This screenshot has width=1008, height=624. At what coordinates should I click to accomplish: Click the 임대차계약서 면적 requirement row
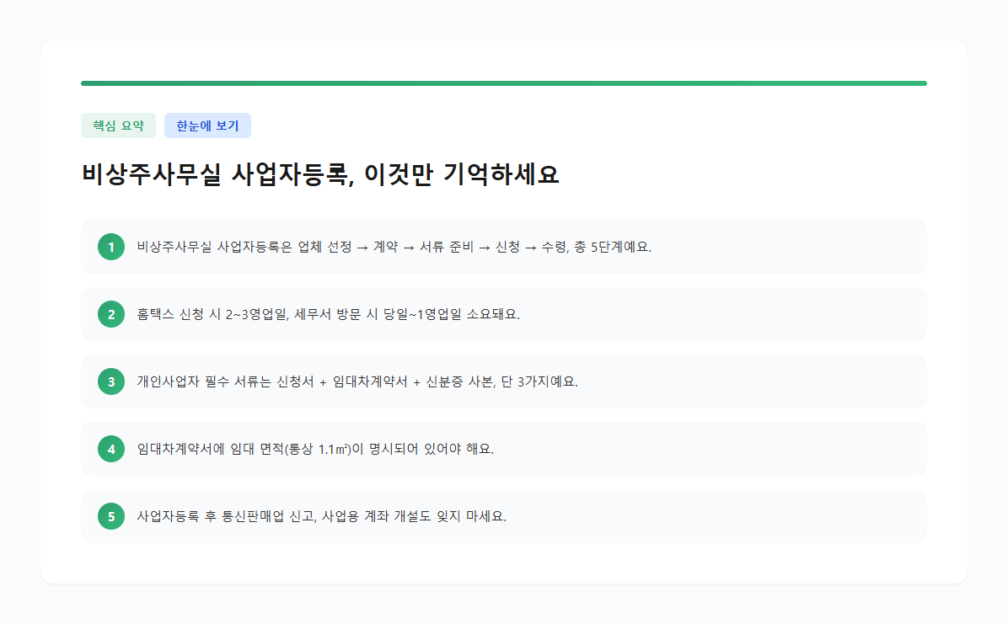click(x=504, y=449)
